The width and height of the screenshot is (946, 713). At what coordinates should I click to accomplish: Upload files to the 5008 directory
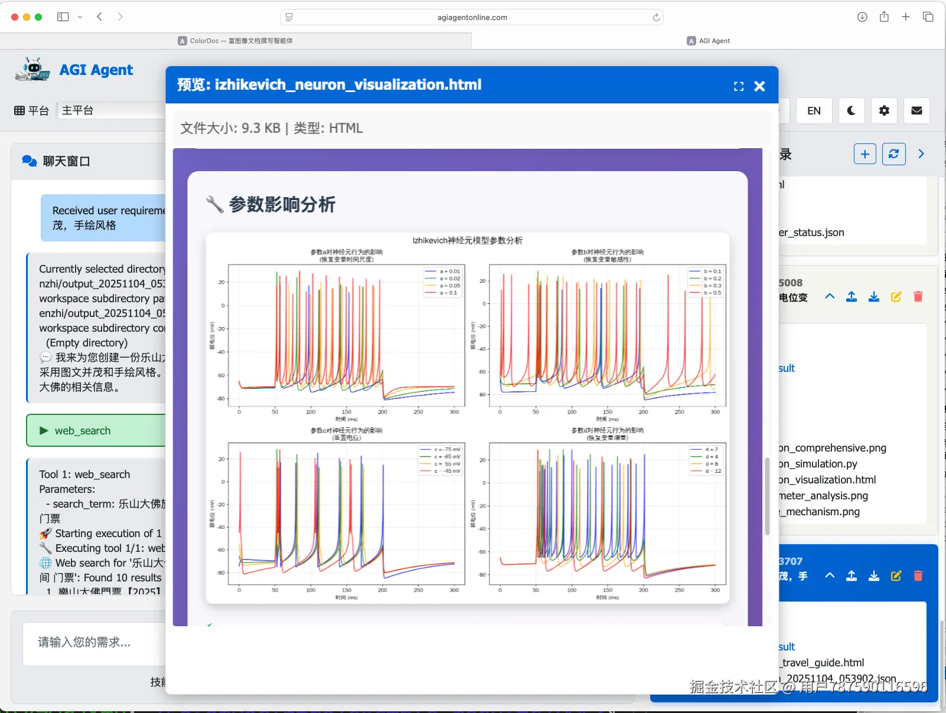[852, 296]
